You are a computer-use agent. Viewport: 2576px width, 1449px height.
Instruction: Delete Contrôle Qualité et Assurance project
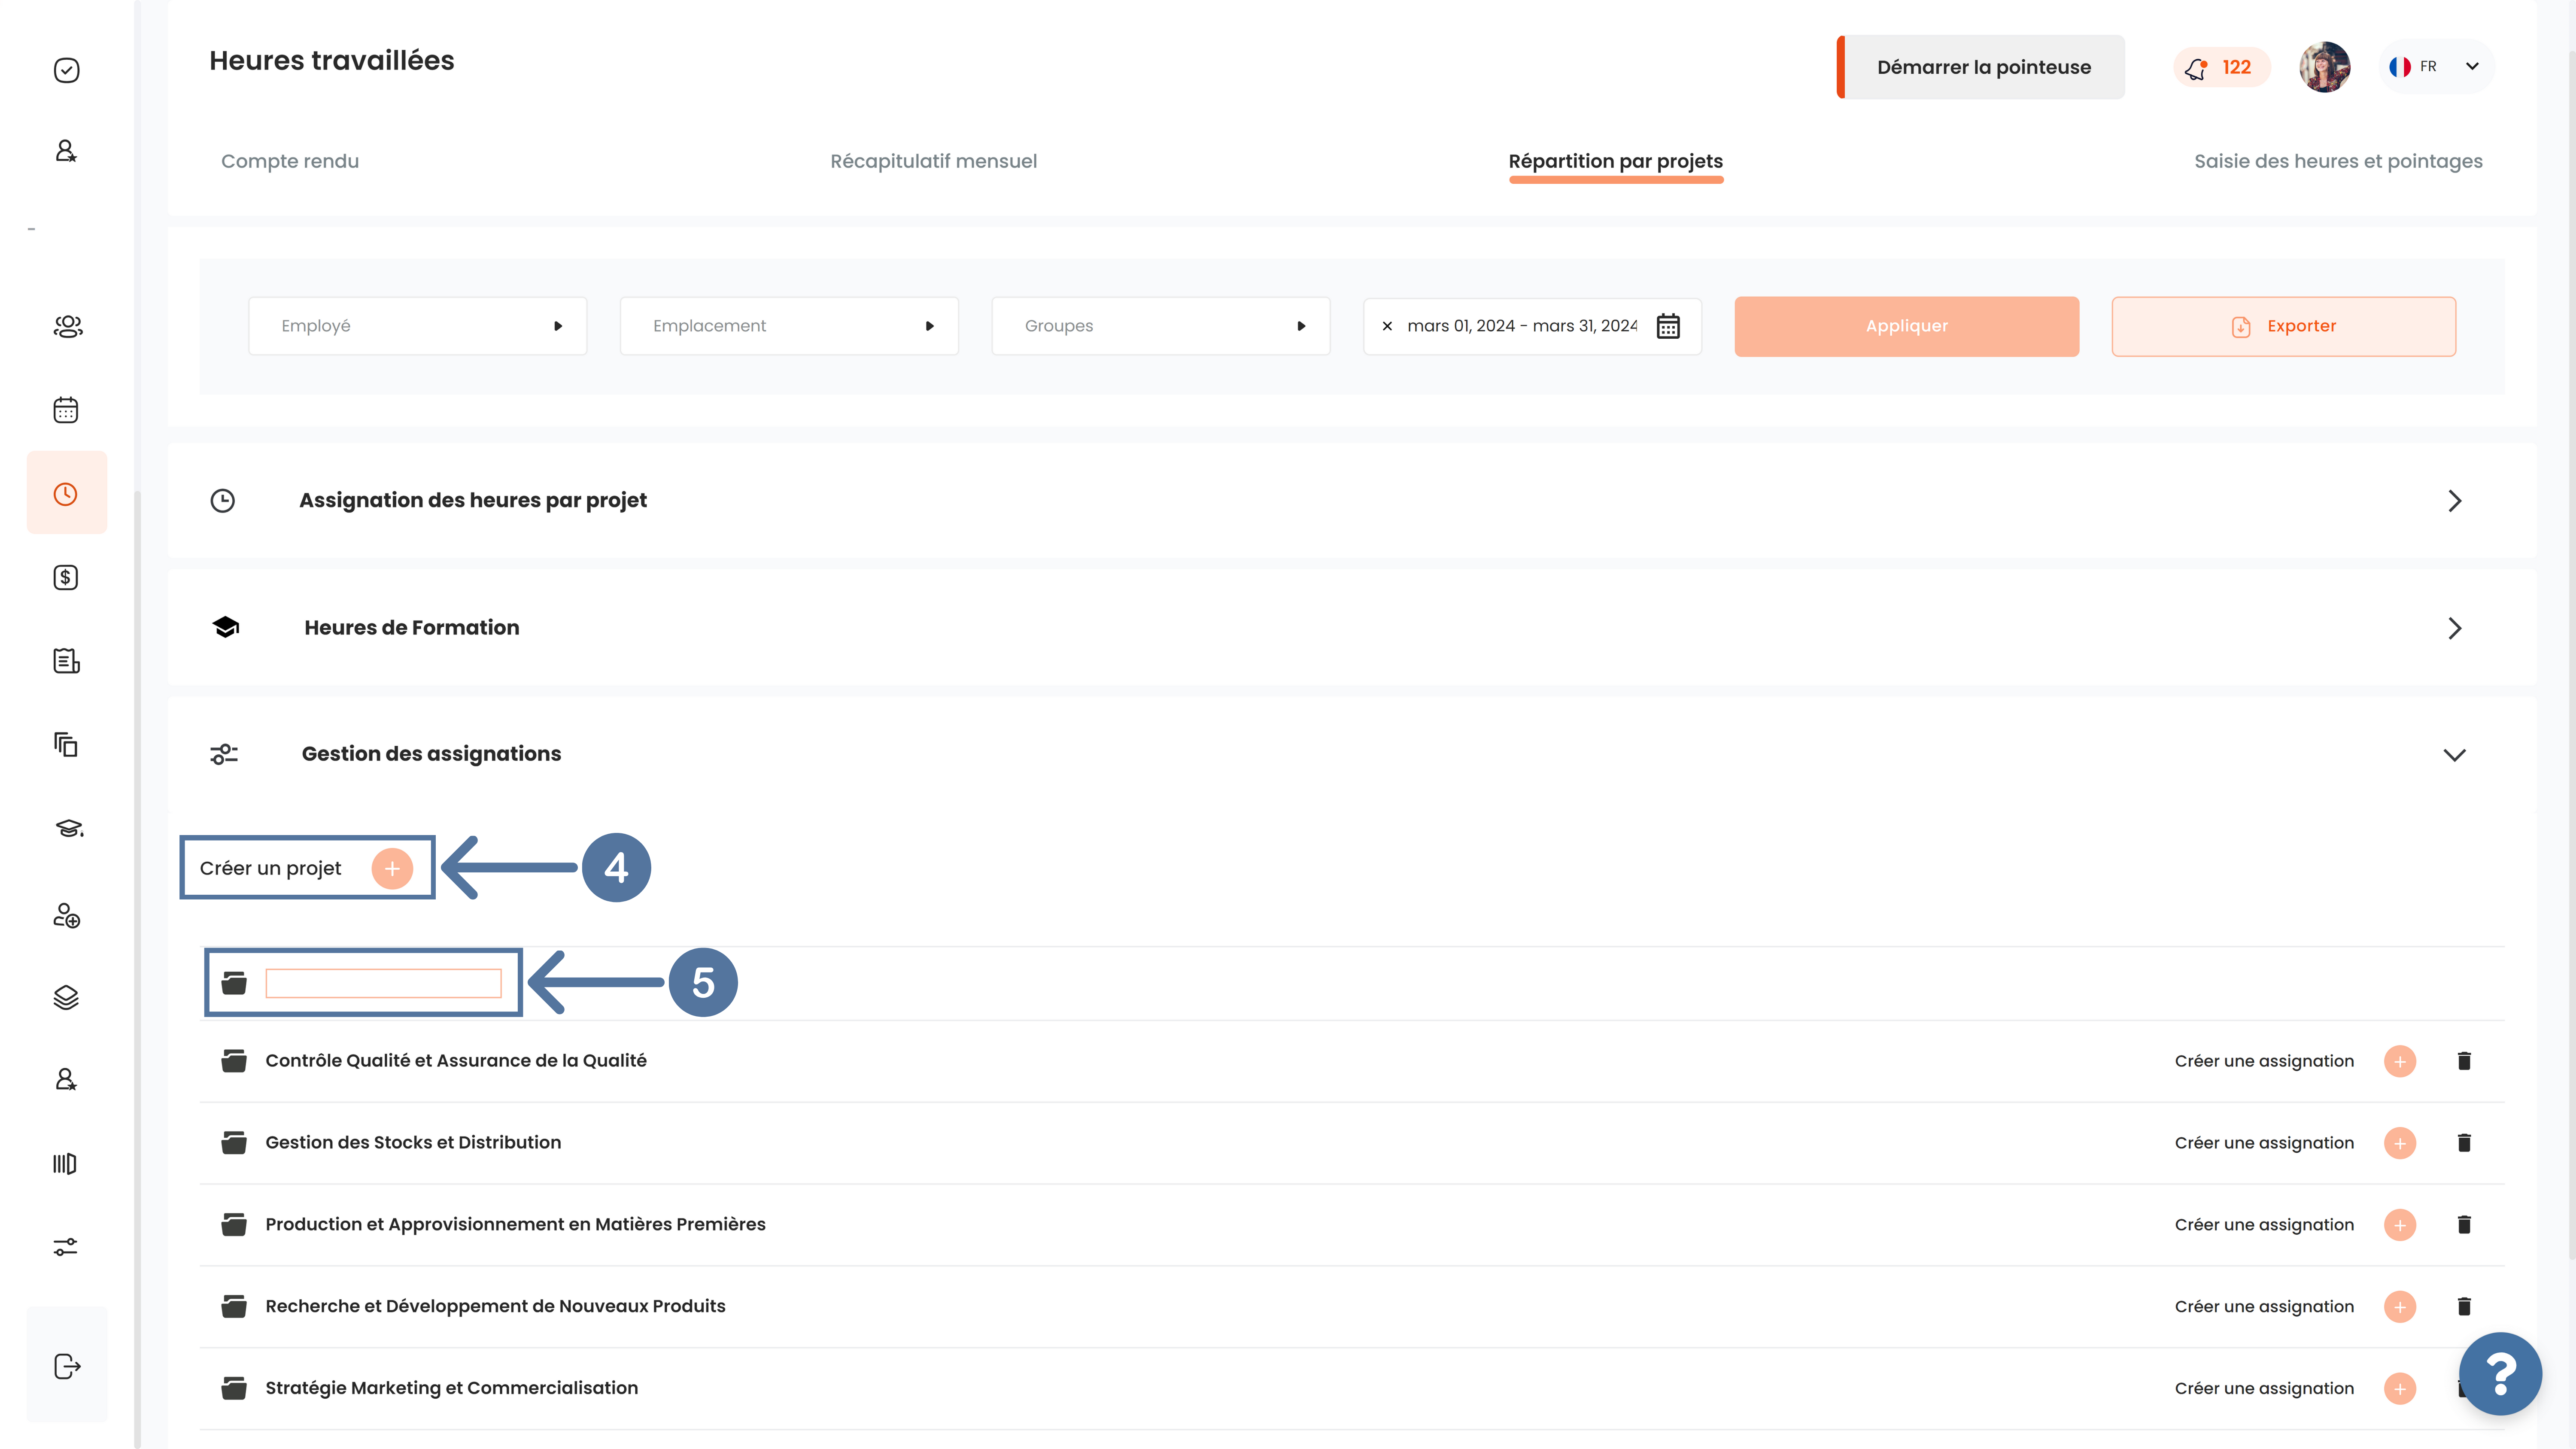(2464, 1061)
